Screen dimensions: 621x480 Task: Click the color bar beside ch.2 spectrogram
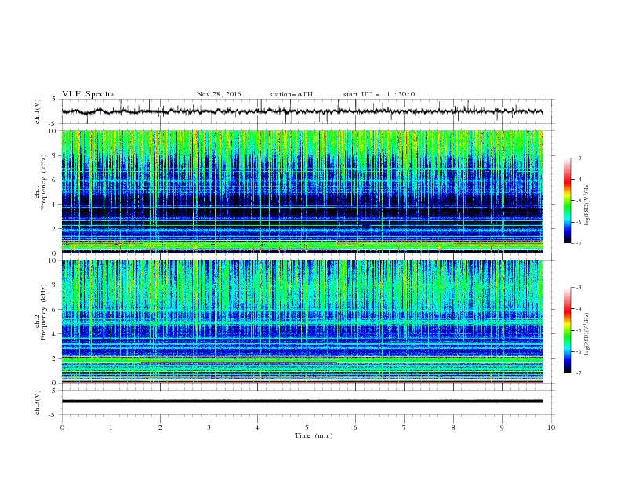tap(568, 330)
